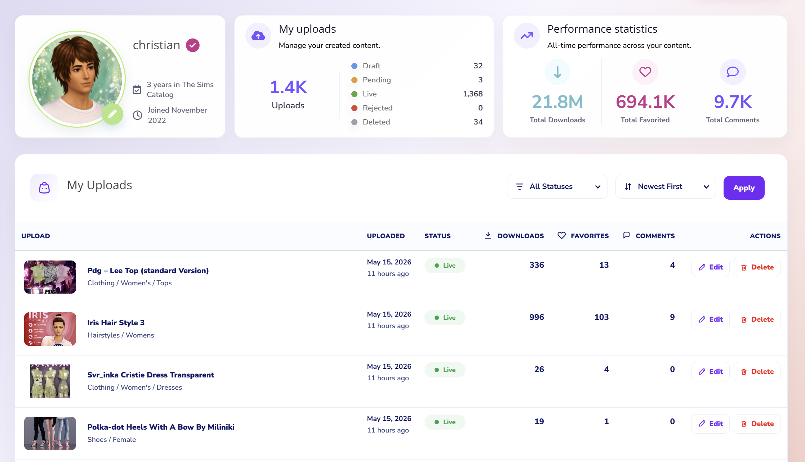Click the Total Downloads arrow icon
This screenshot has width=805, height=462.
pyautogui.click(x=557, y=72)
